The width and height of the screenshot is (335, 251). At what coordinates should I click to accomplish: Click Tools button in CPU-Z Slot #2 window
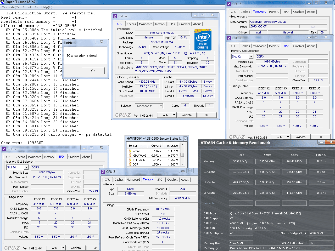278,137
